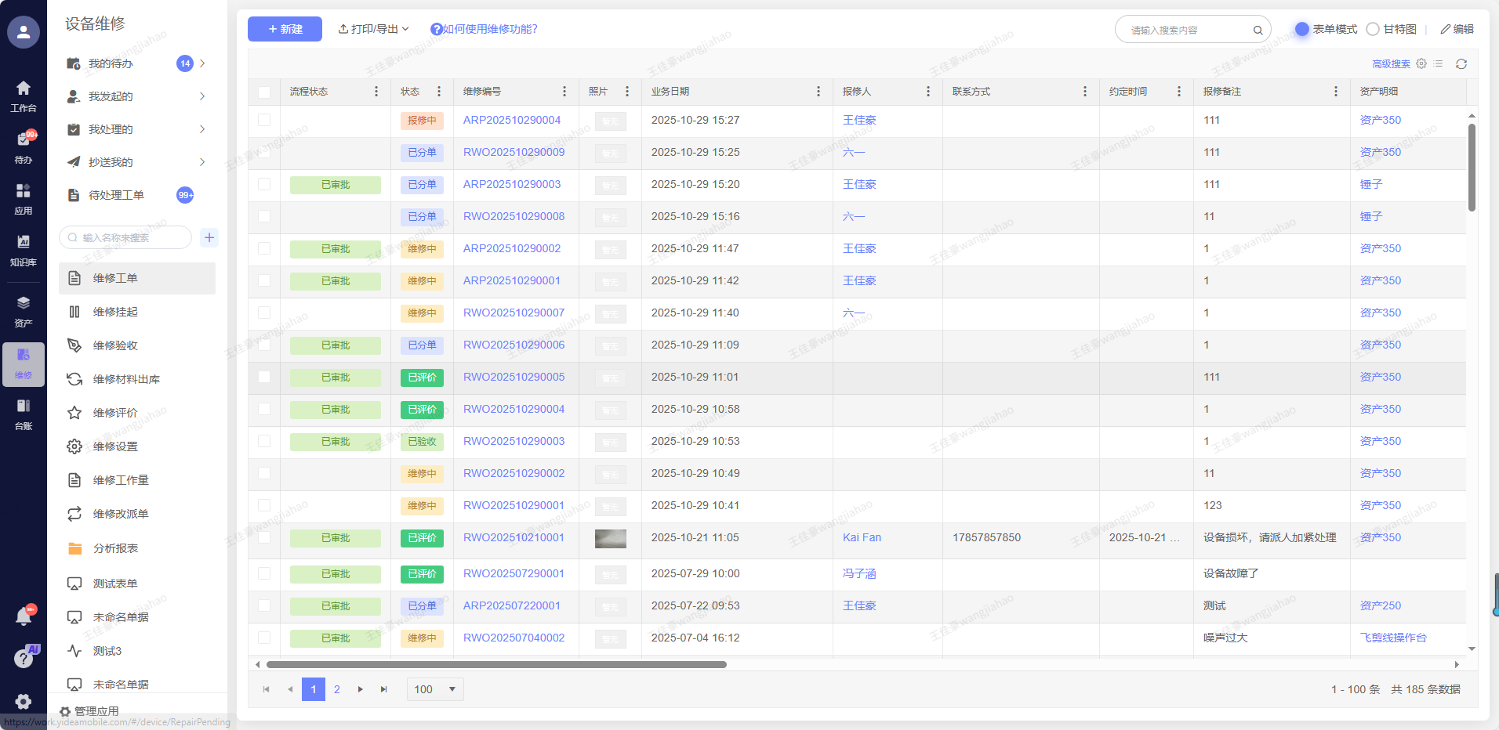
Task: Click the notification bell icon
Action: [24, 616]
